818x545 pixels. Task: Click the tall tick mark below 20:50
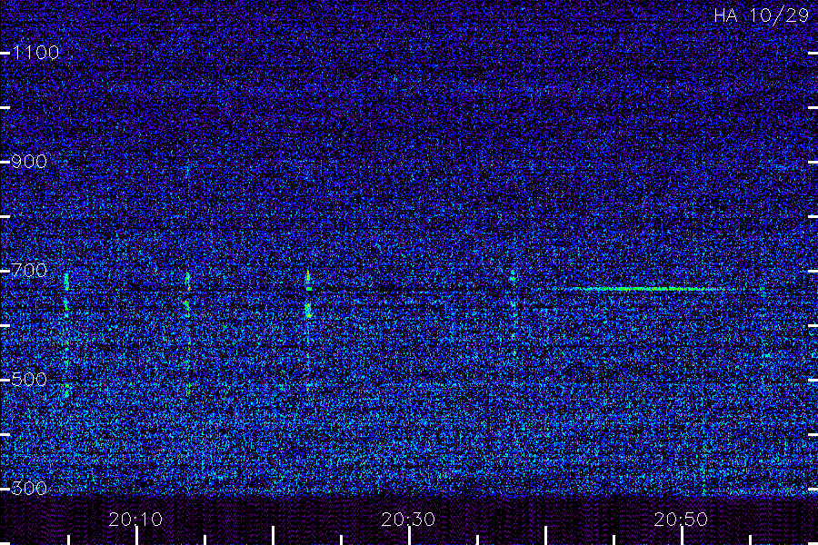[x=683, y=536]
